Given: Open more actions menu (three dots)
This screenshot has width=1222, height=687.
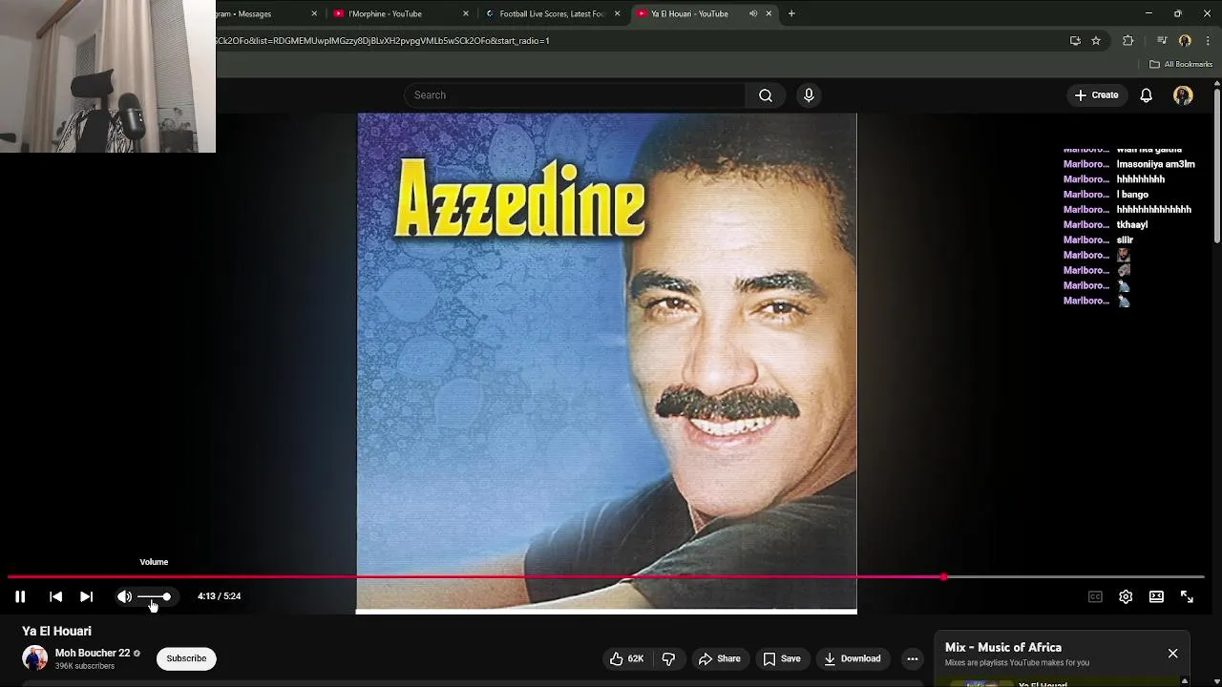Looking at the screenshot, I should (913, 658).
